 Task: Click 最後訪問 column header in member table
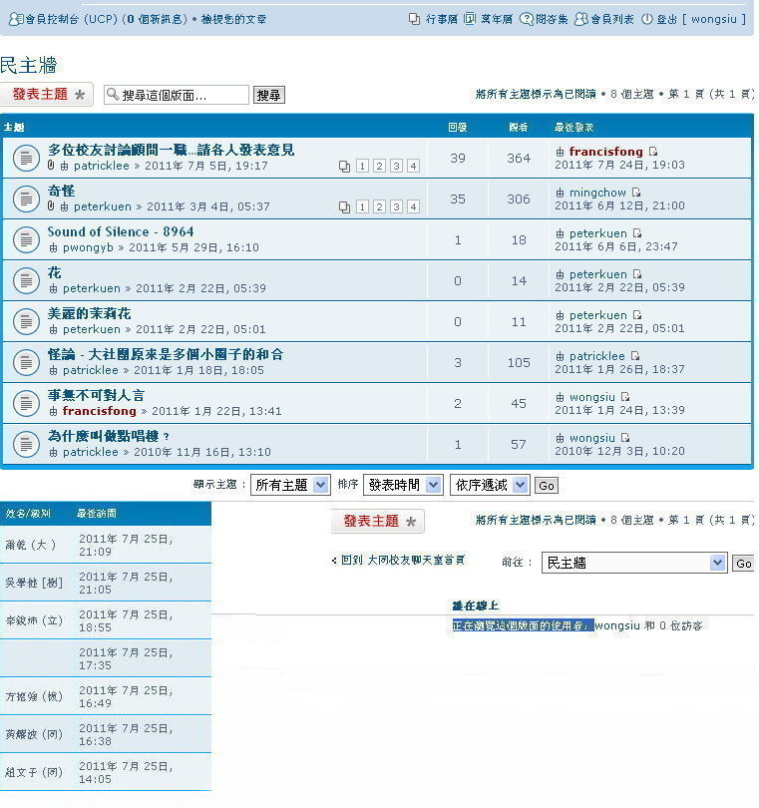97,514
